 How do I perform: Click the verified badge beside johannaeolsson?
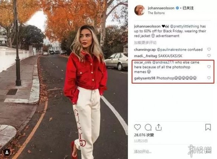point(177,8)
